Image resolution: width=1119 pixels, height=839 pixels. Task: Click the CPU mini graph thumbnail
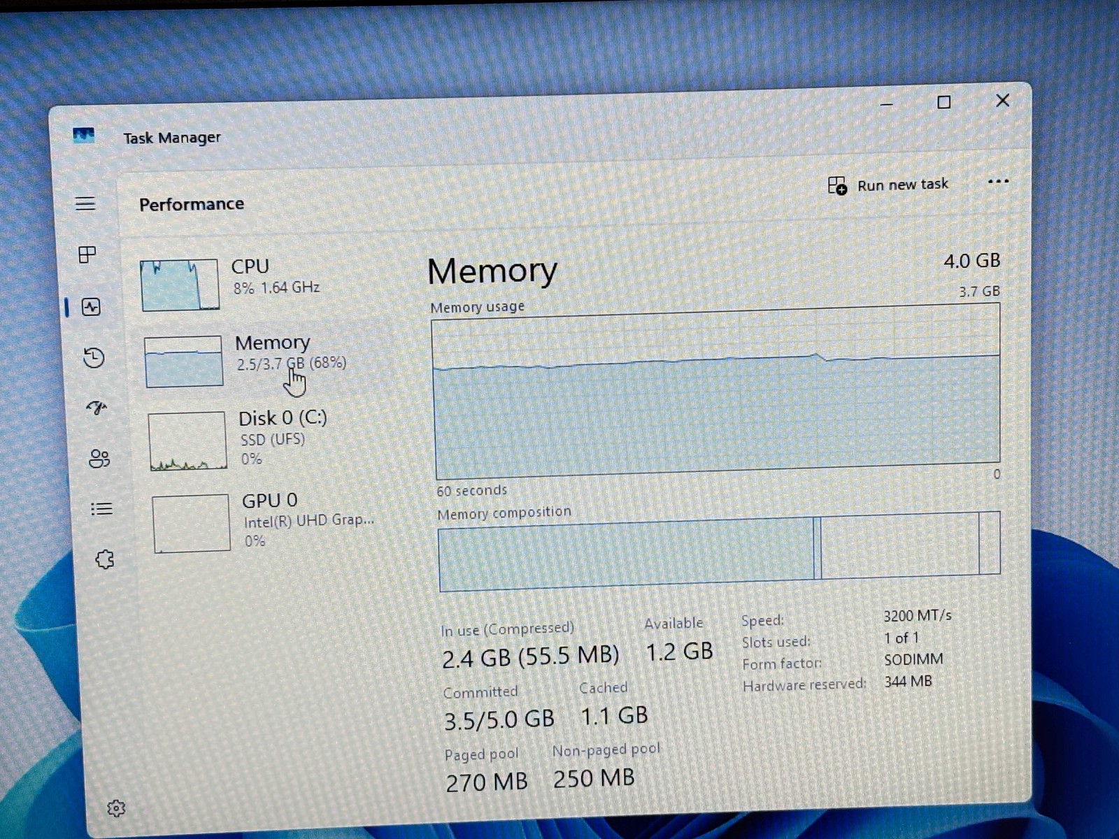179,285
